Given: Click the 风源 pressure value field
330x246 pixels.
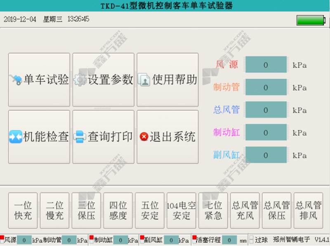Looking at the screenshot, I should [266, 65].
